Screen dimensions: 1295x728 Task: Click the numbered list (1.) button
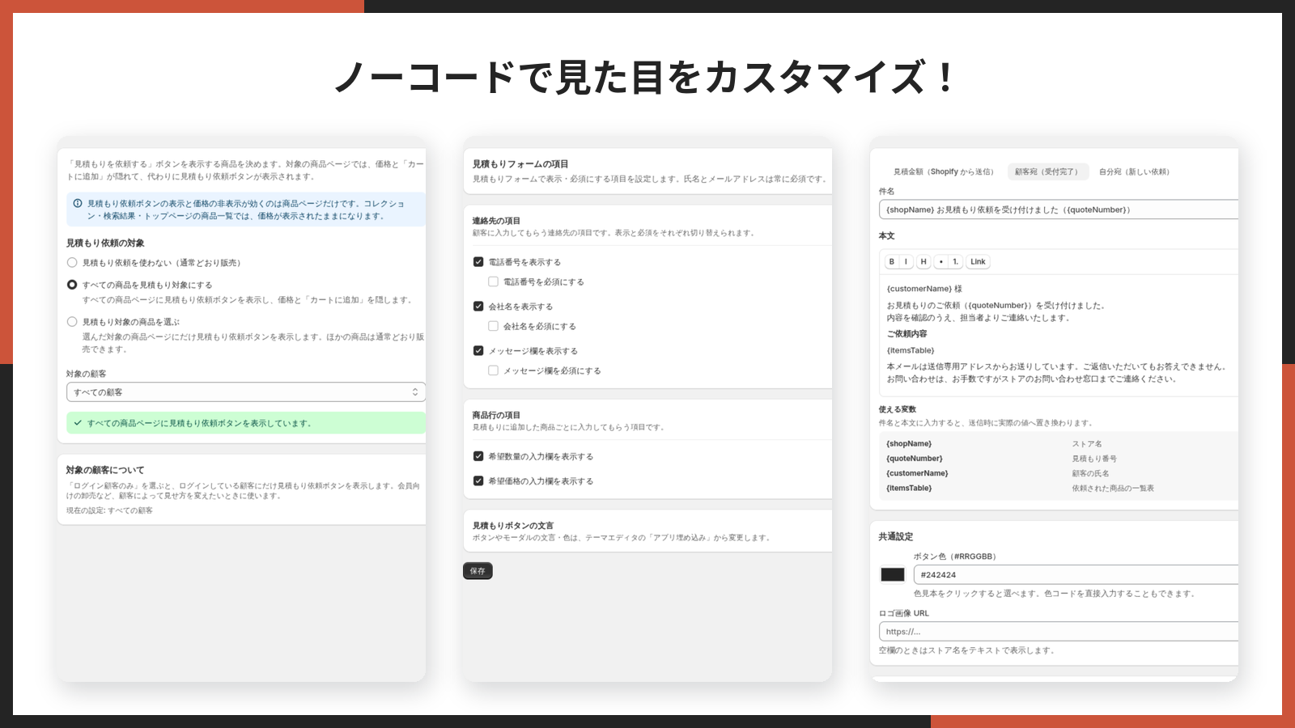tap(956, 261)
